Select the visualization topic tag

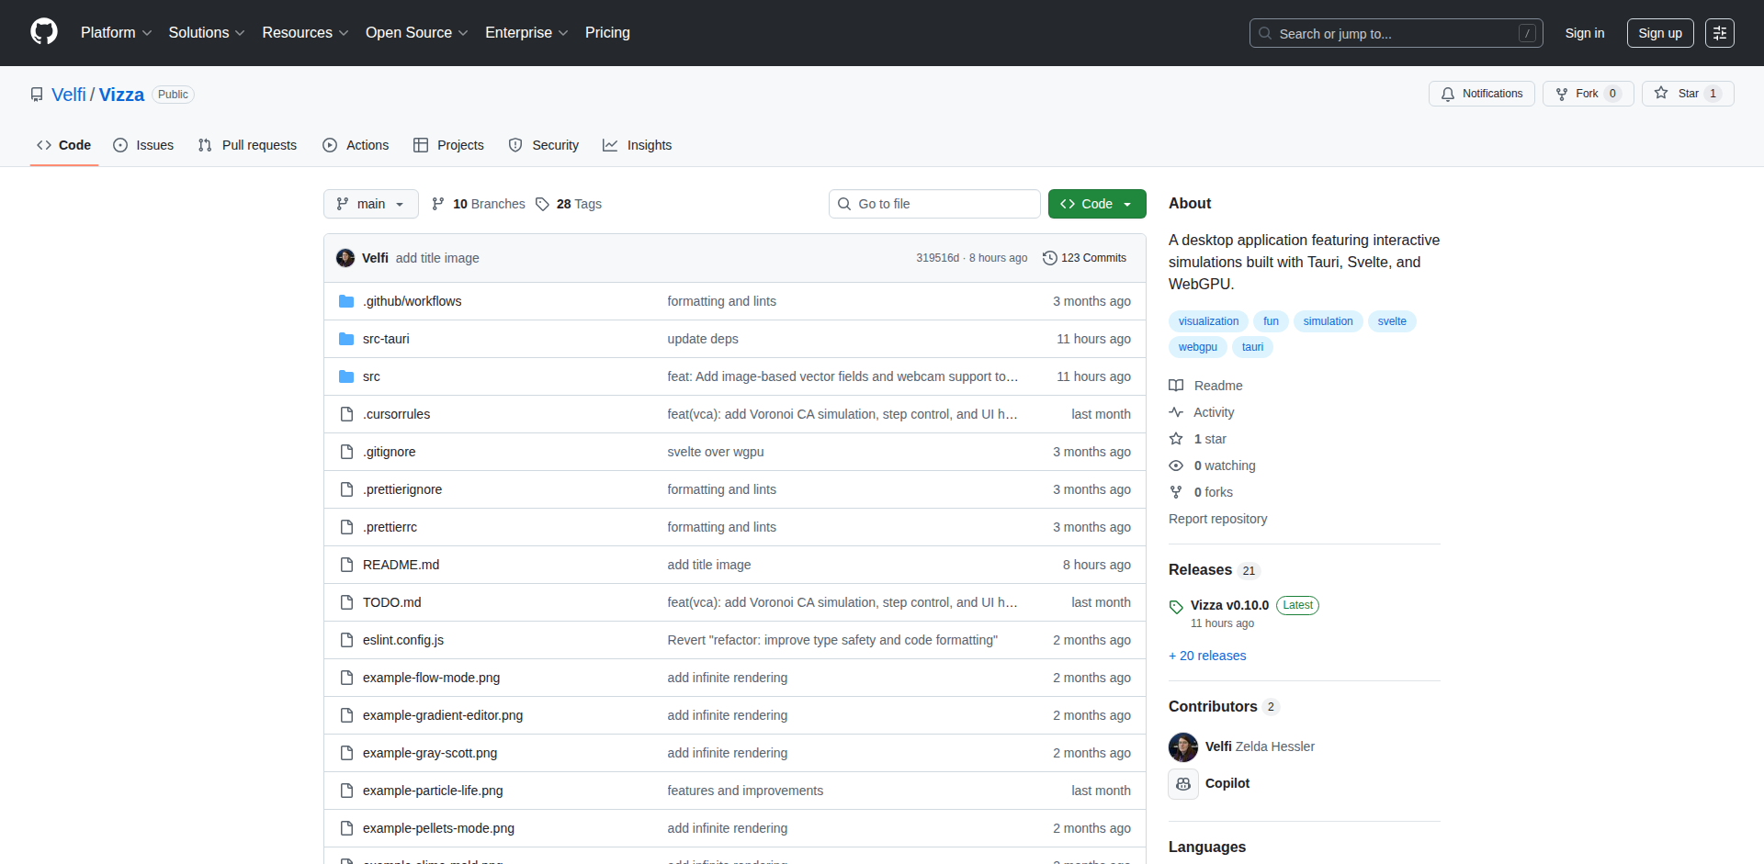(1208, 321)
